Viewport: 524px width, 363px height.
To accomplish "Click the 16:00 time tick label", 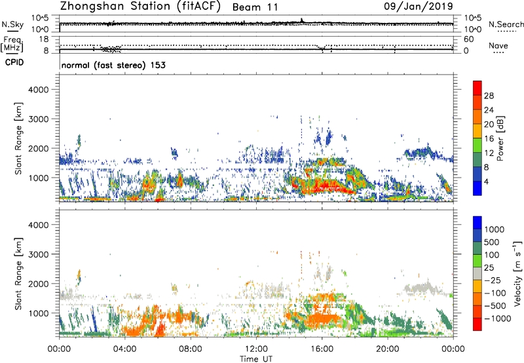I will point(322,349).
